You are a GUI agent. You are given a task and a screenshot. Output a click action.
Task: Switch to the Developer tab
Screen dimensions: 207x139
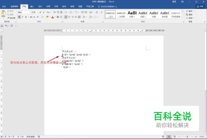point(90,6)
